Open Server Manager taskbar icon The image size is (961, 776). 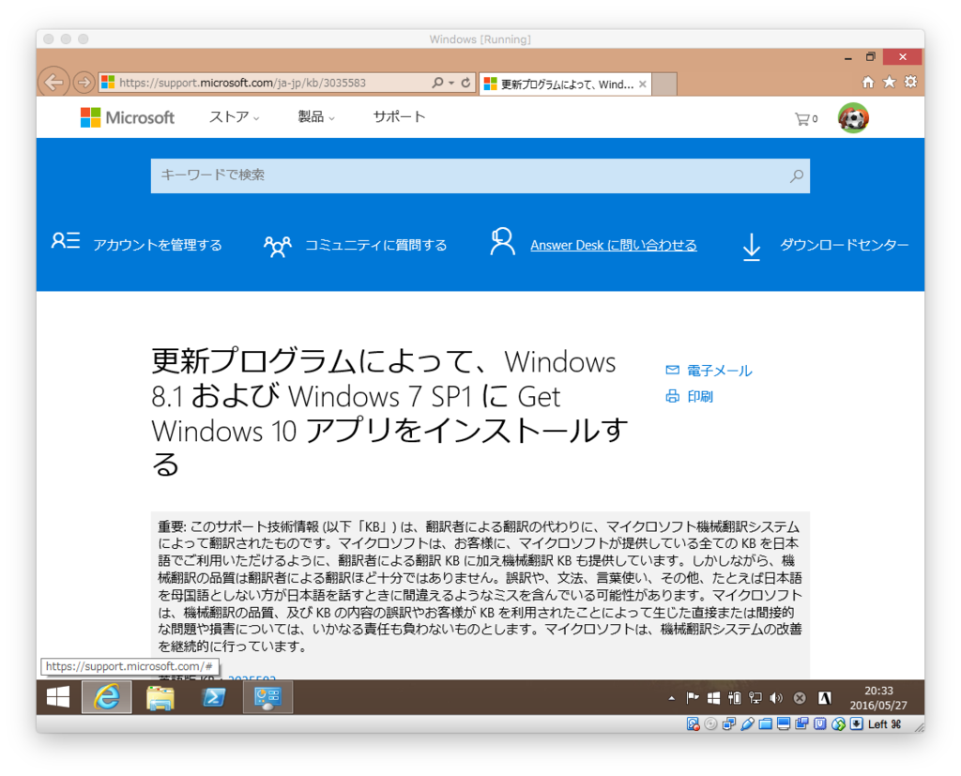(267, 697)
